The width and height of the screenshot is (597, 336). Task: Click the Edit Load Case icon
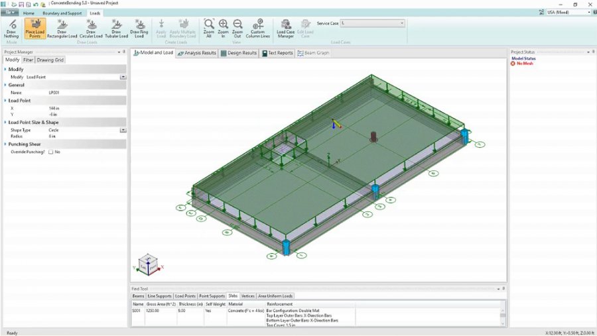(305, 28)
